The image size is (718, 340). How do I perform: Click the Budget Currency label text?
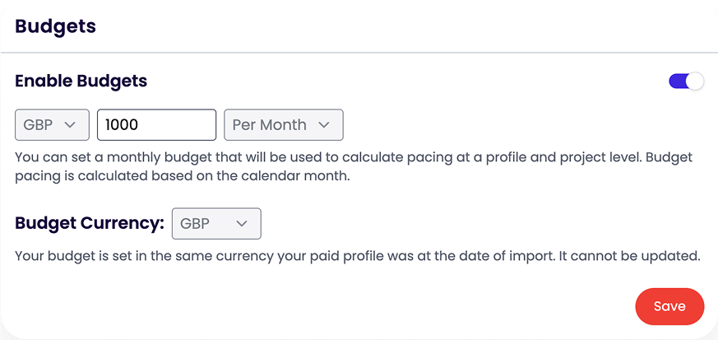click(89, 223)
